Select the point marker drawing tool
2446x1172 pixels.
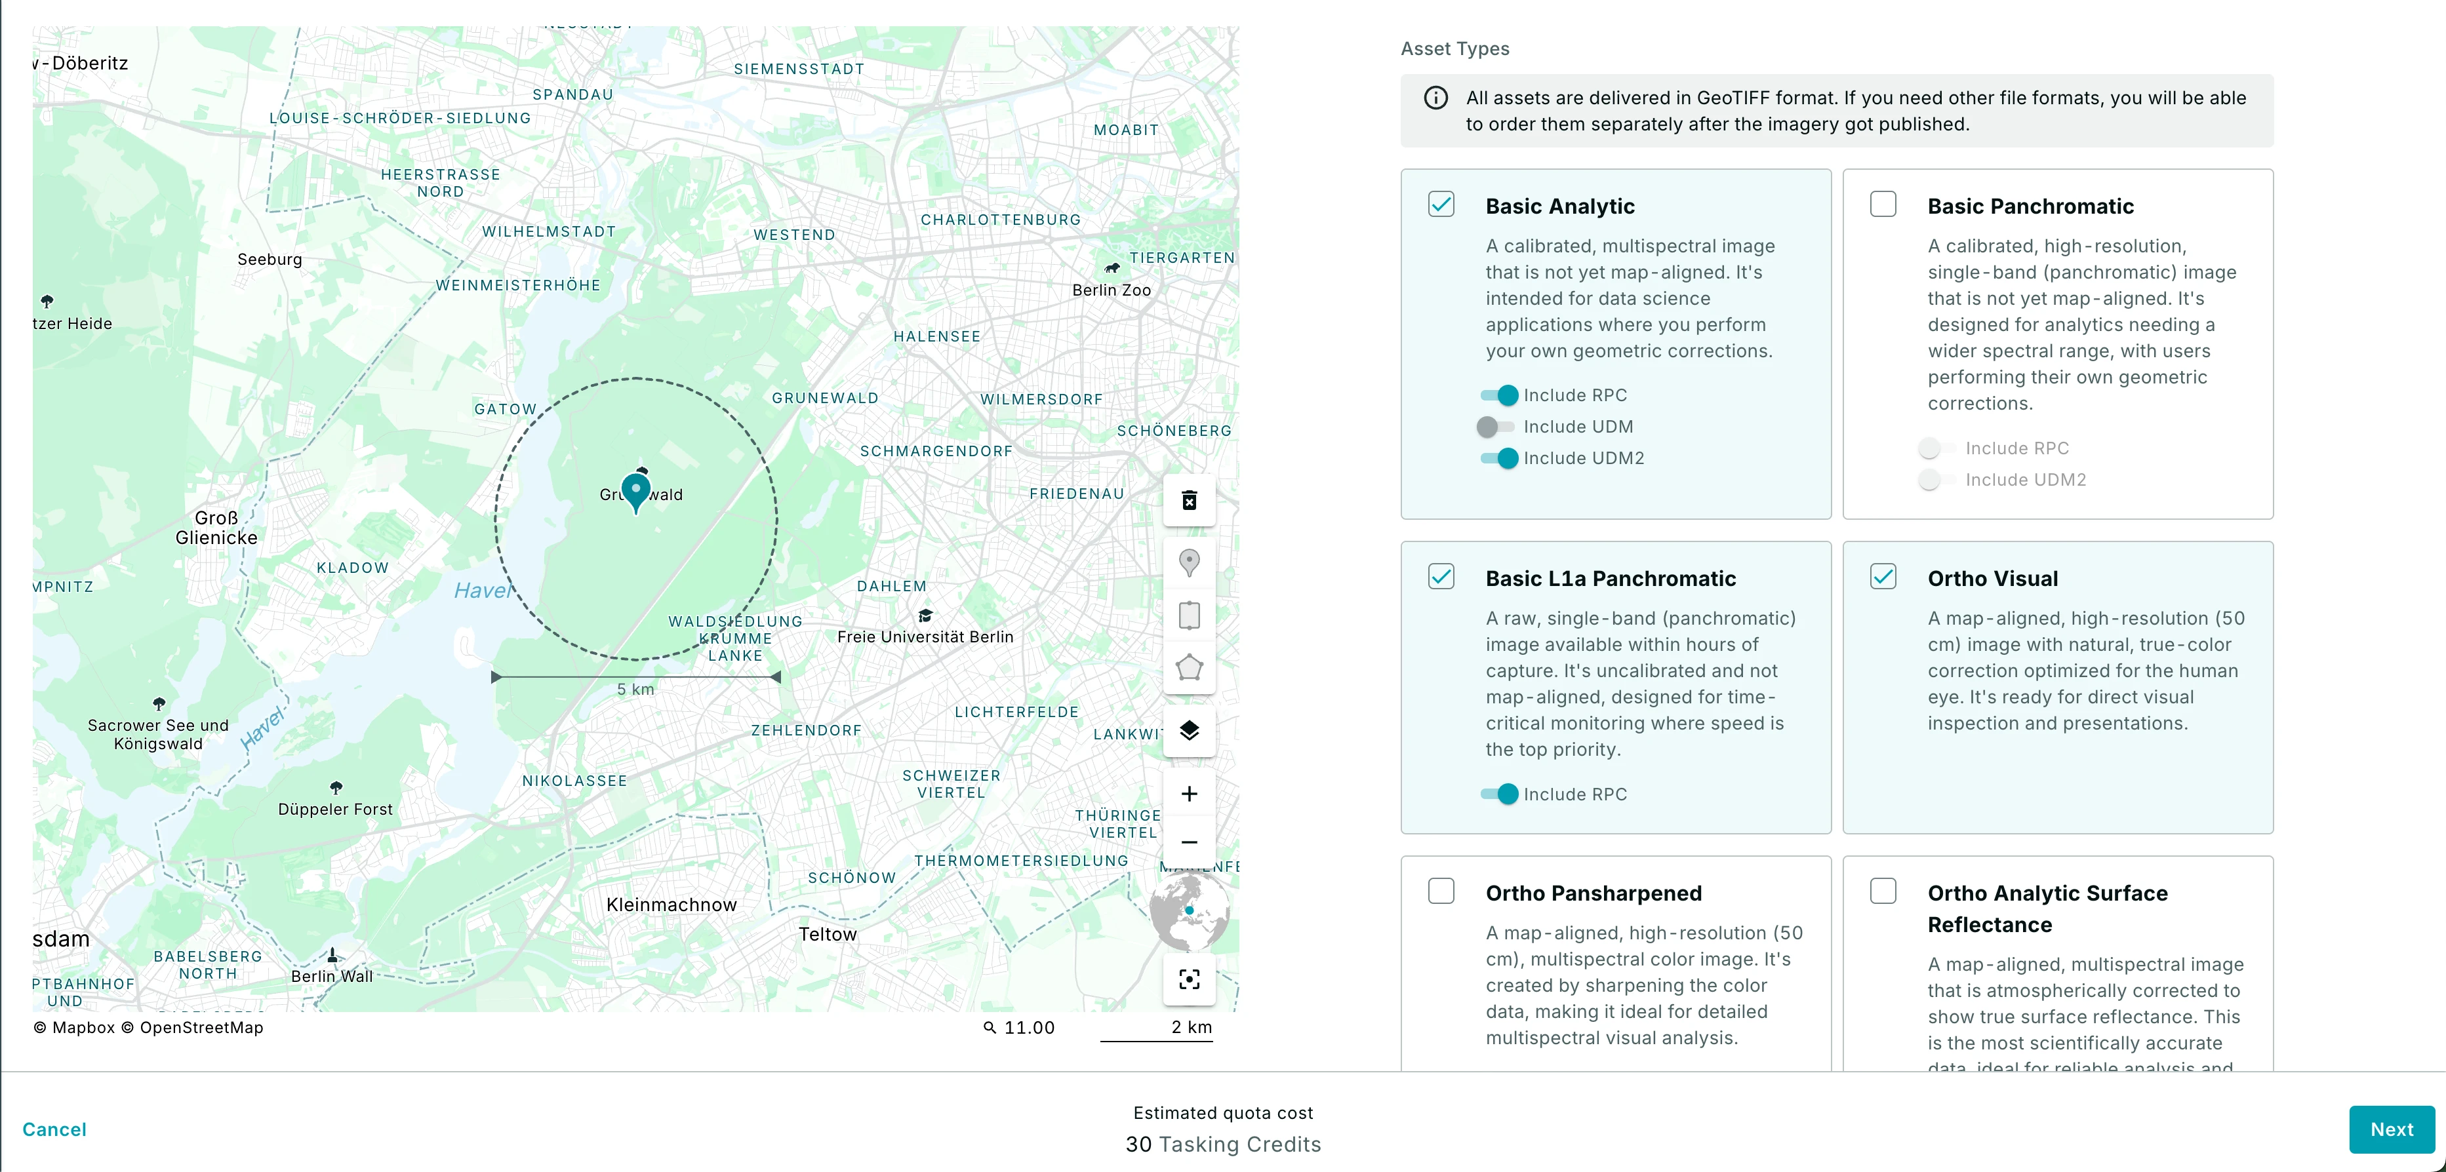pyautogui.click(x=1189, y=563)
